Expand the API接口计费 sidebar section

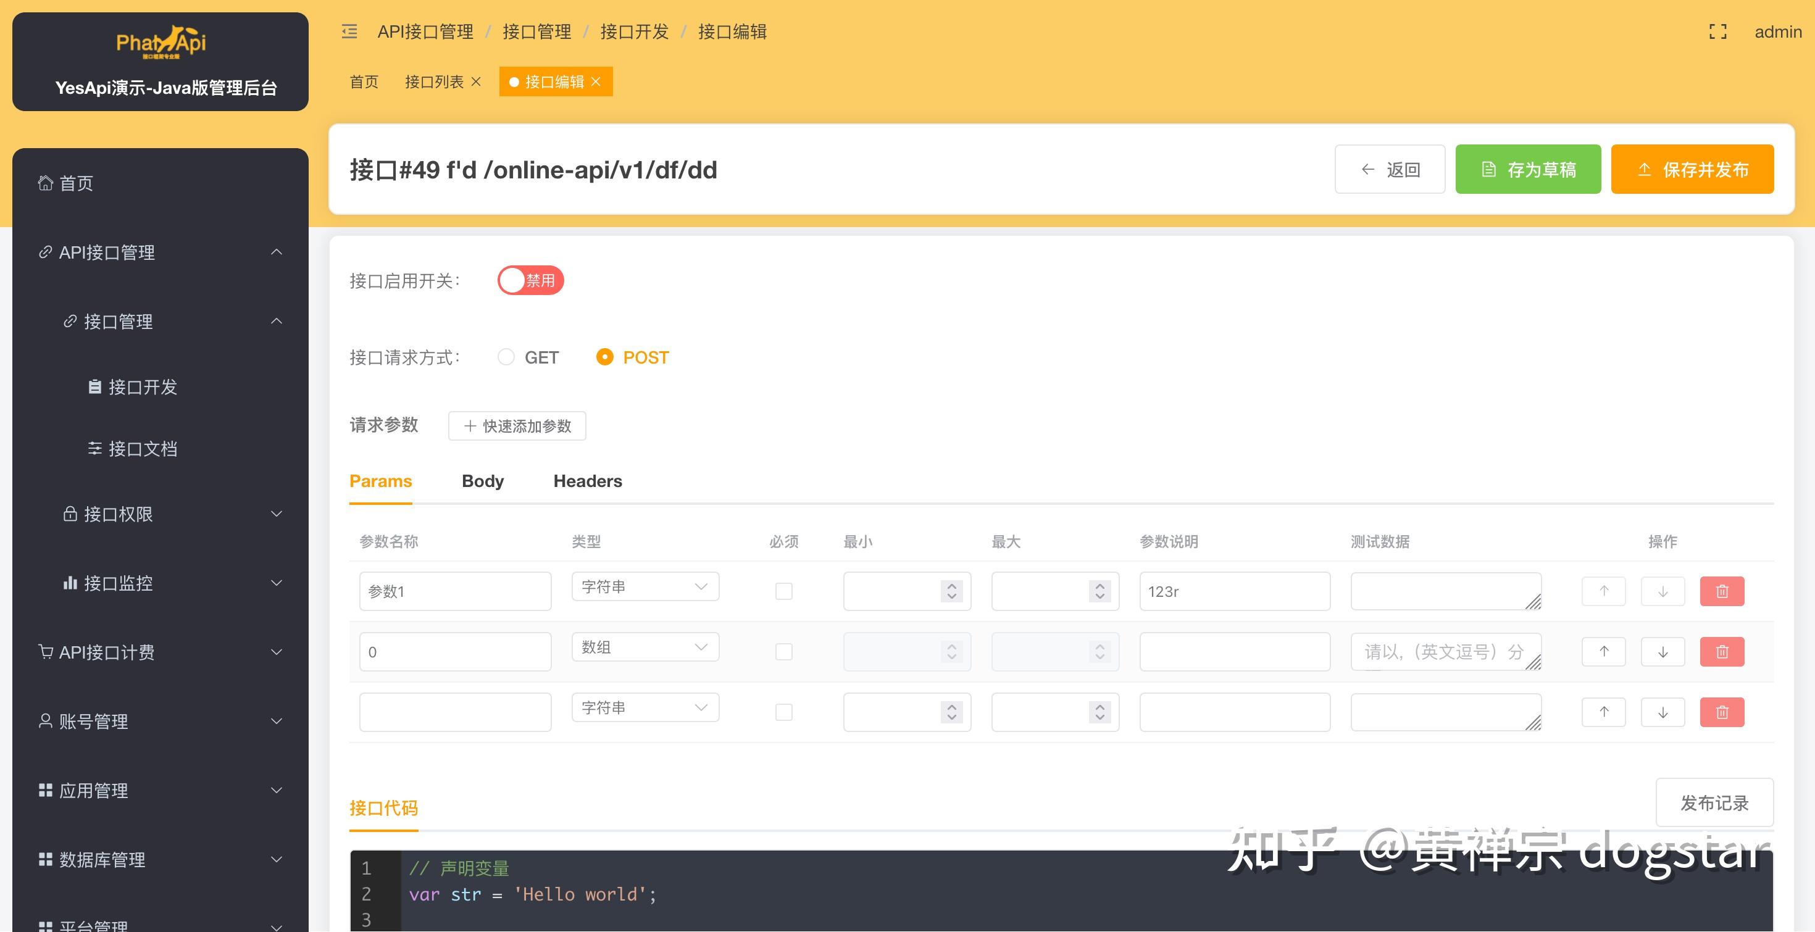[106, 652]
